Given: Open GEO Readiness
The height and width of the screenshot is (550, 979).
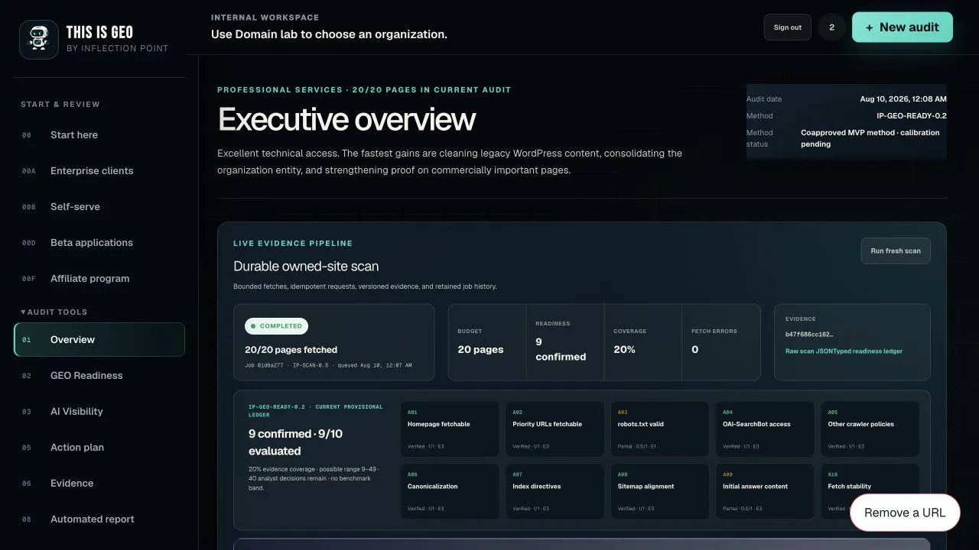Looking at the screenshot, I should pyautogui.click(x=99, y=376).
